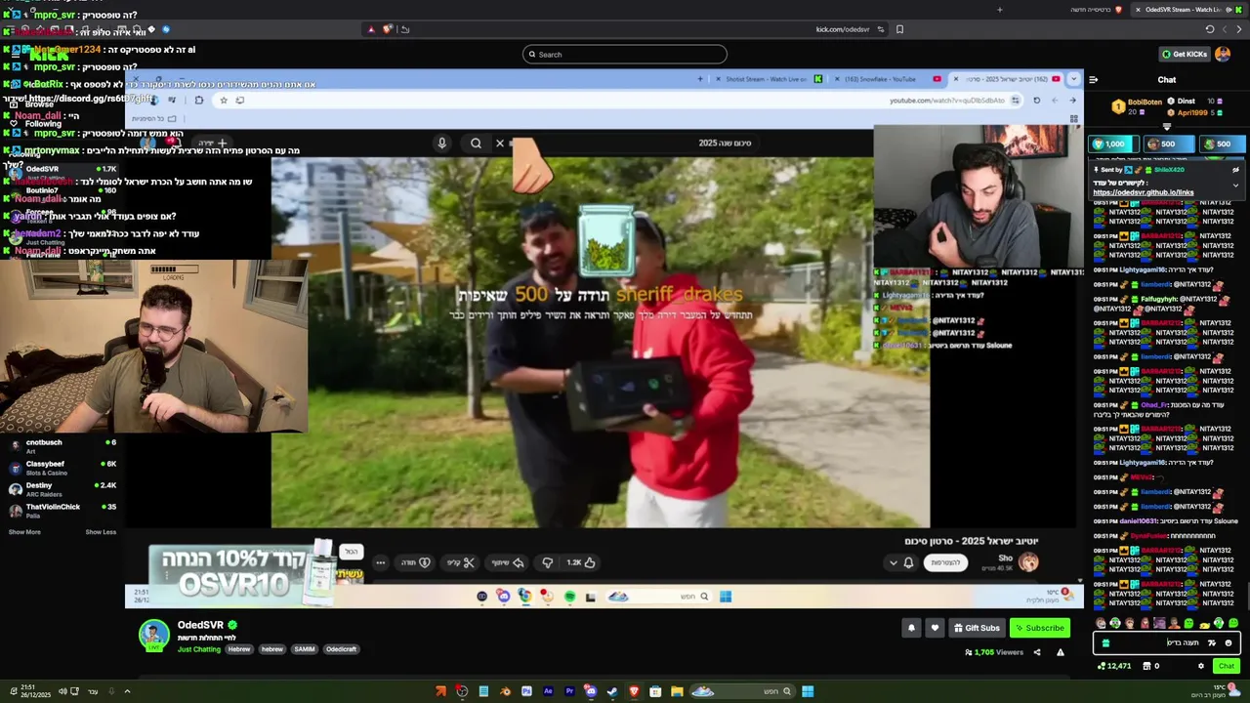Open the chat shop icon
This screenshot has width=1250, height=703.
pyautogui.click(x=1148, y=666)
